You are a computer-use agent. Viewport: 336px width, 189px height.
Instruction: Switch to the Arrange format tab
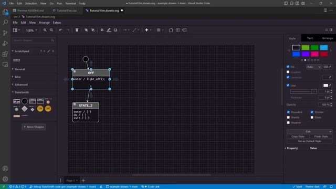coord(328,38)
